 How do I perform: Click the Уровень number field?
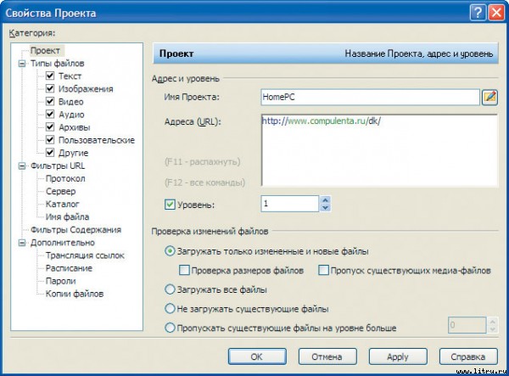click(x=290, y=204)
